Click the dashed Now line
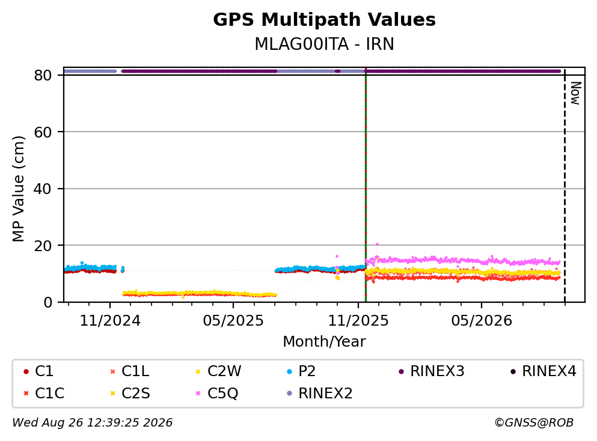The height and width of the screenshot is (441, 597). click(x=565, y=186)
